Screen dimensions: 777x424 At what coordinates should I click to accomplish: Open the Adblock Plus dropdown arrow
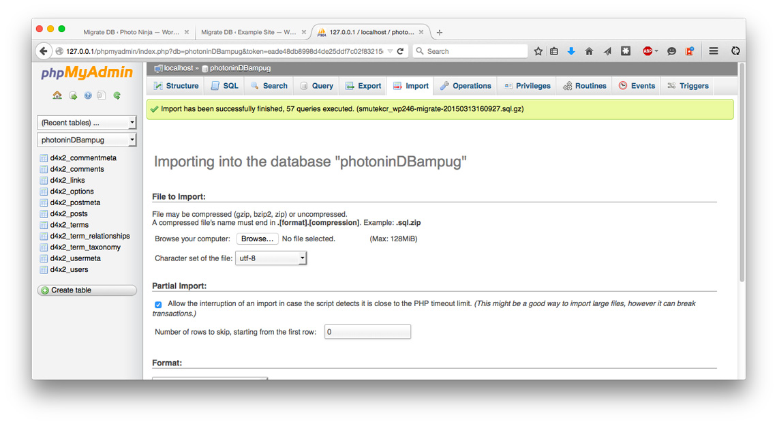pos(656,51)
